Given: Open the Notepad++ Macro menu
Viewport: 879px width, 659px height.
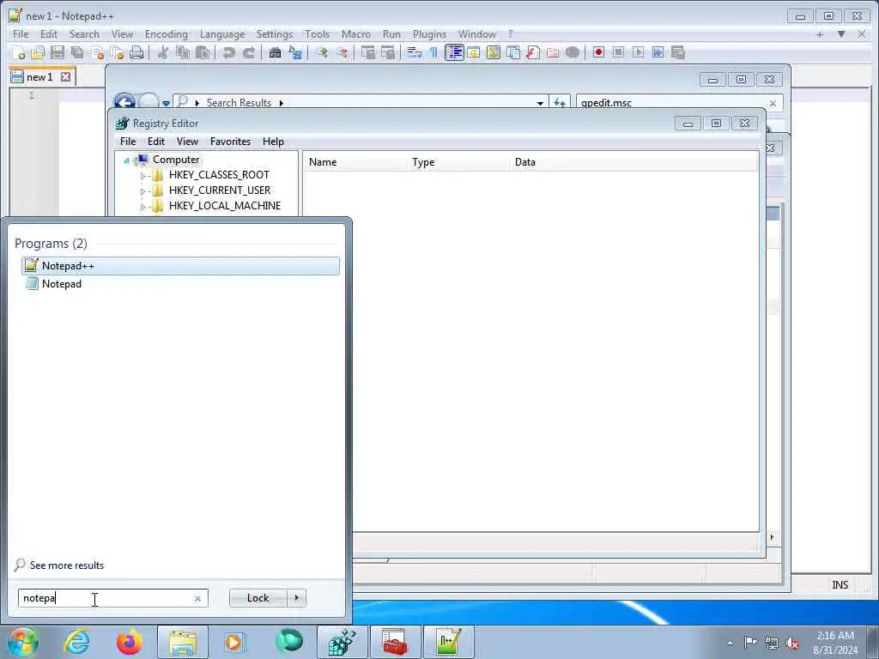Looking at the screenshot, I should [x=356, y=34].
